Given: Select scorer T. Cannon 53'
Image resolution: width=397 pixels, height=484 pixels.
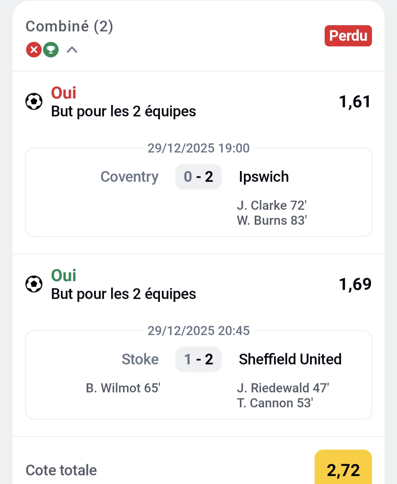Looking at the screenshot, I should [275, 403].
